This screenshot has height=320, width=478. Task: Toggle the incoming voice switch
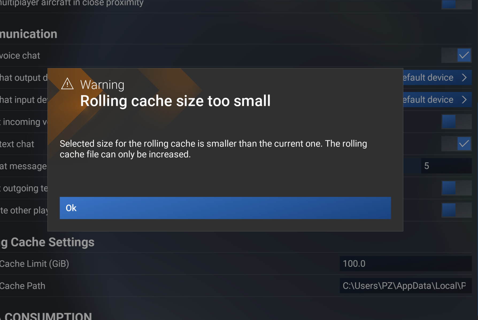pyautogui.click(x=457, y=122)
